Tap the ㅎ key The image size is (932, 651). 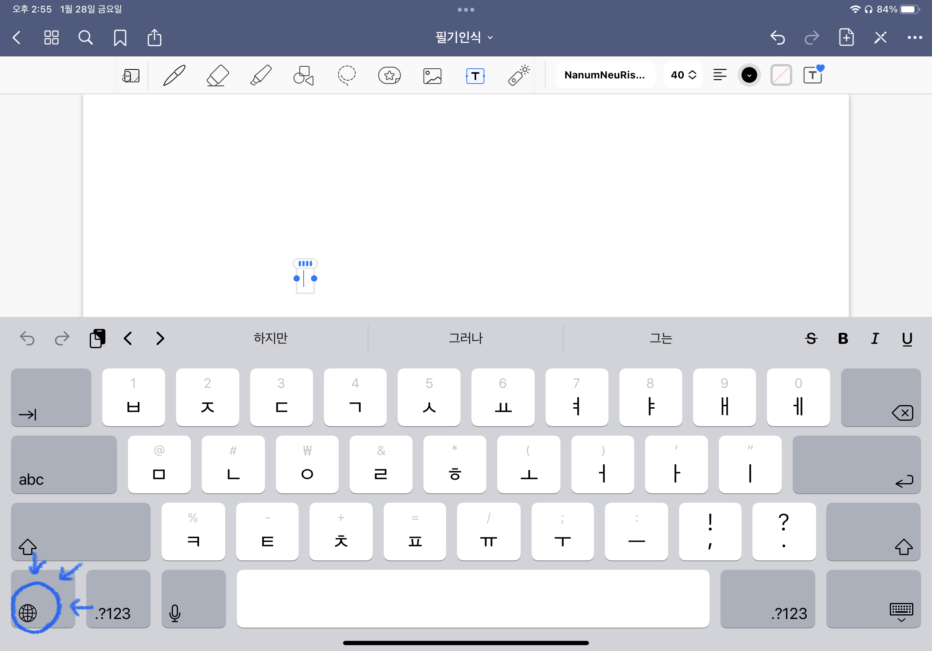pos(455,464)
